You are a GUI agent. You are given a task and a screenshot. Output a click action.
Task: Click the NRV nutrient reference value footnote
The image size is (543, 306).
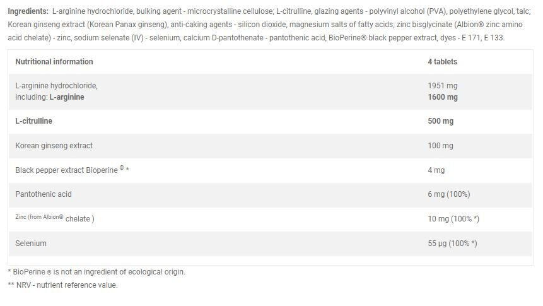tap(63, 285)
